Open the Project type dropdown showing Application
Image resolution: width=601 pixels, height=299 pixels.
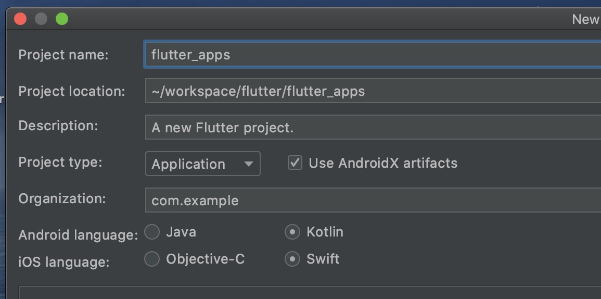(202, 164)
